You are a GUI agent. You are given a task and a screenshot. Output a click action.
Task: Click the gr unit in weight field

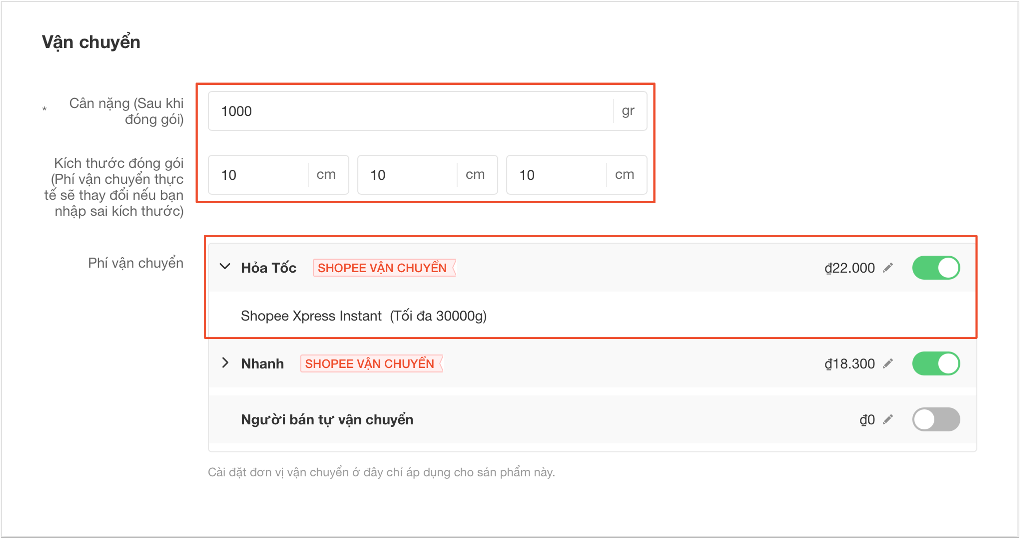click(x=628, y=111)
